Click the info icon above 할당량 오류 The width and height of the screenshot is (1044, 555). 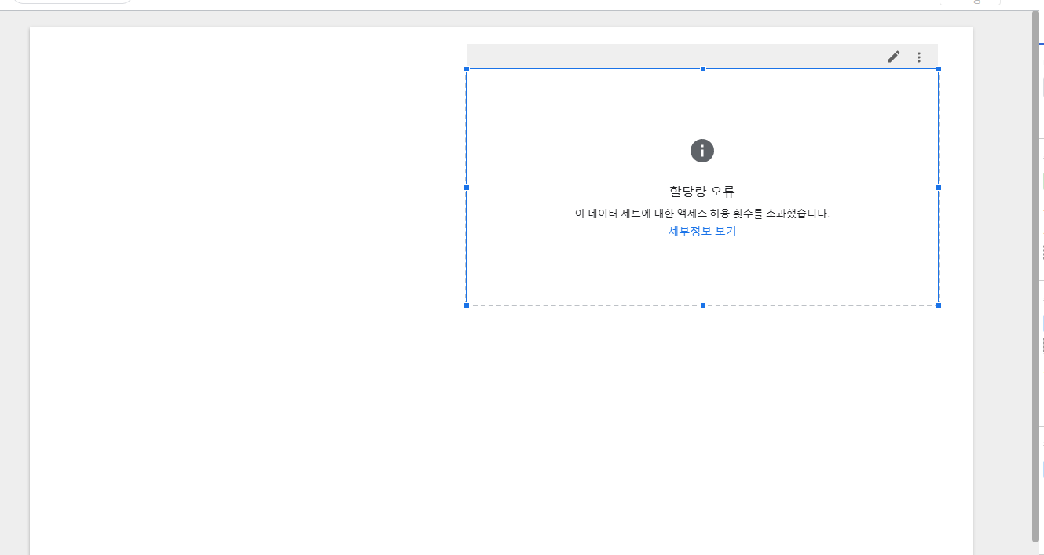click(702, 151)
